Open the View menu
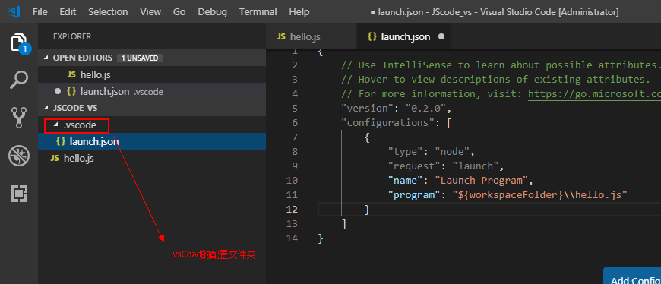 coord(150,12)
